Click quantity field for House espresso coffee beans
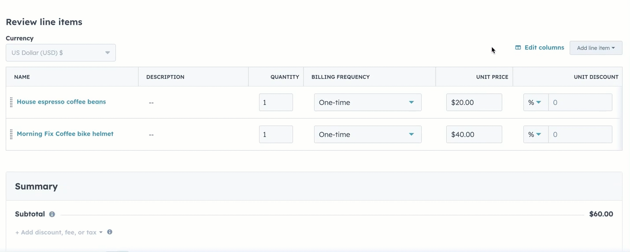Screen dimensions: 630x252 [276, 102]
